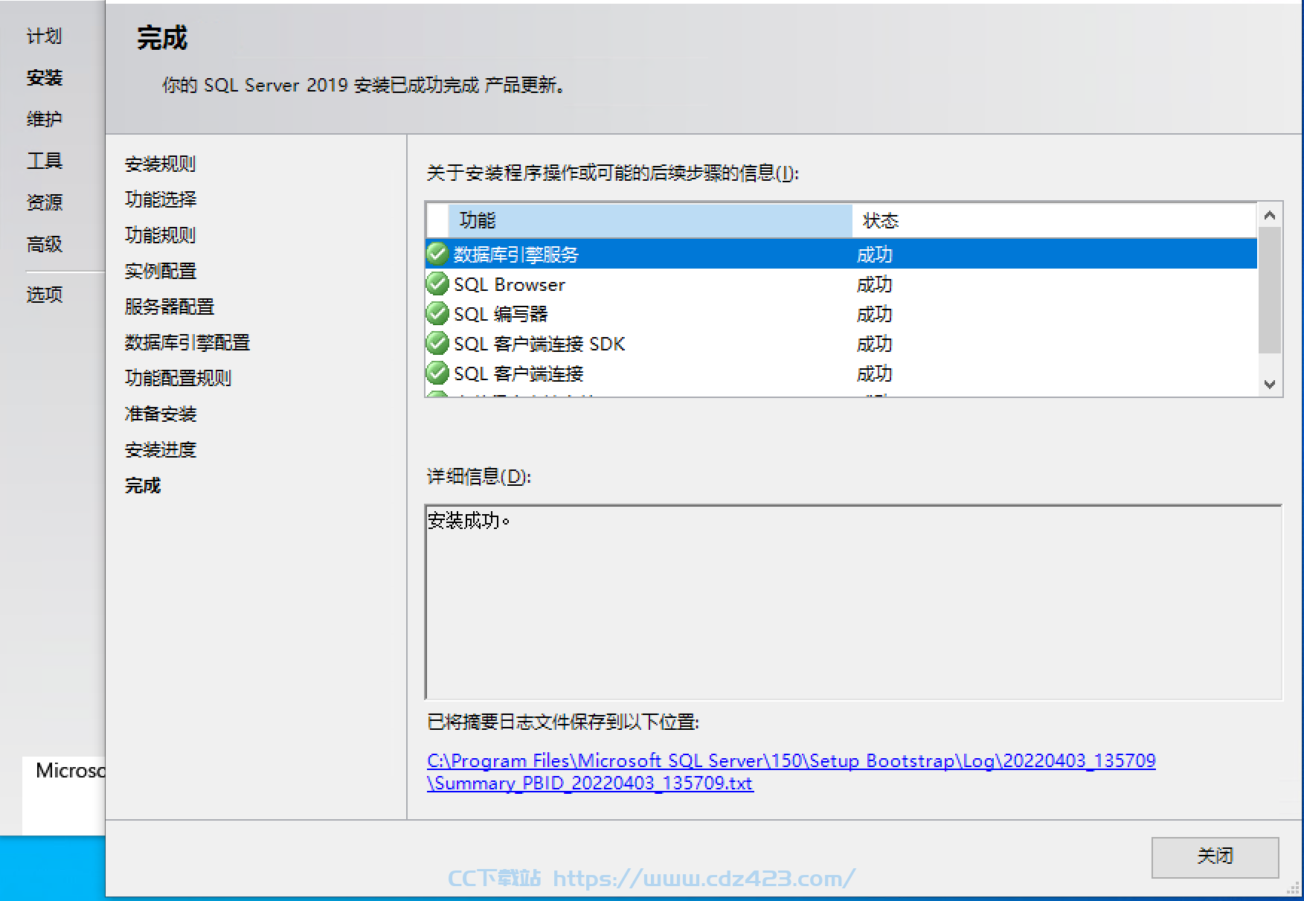Click the 功能规则 step in the wizard list

(160, 235)
